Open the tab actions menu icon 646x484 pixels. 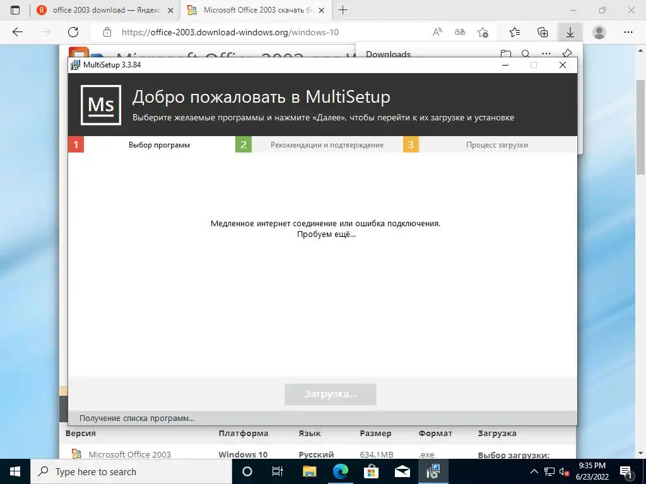coord(15,10)
